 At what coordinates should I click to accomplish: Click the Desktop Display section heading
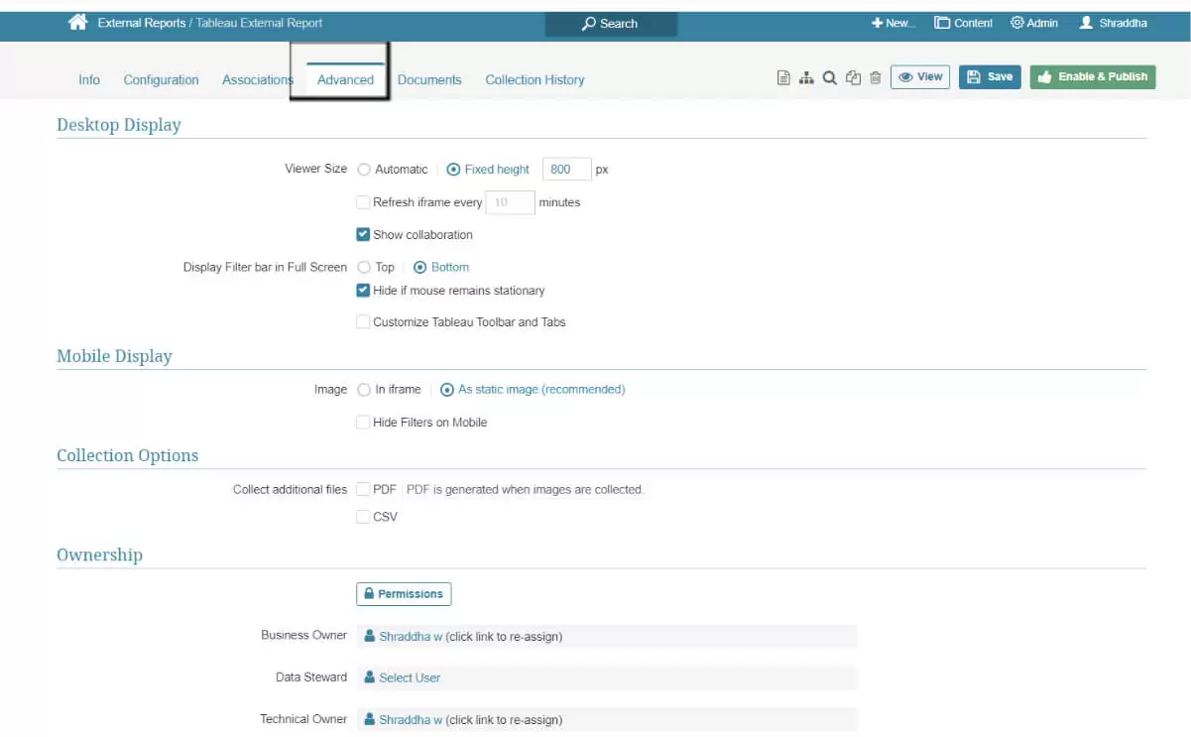(x=119, y=125)
